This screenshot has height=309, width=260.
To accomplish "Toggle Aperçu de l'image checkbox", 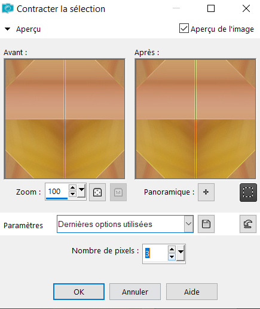I will 183,28.
